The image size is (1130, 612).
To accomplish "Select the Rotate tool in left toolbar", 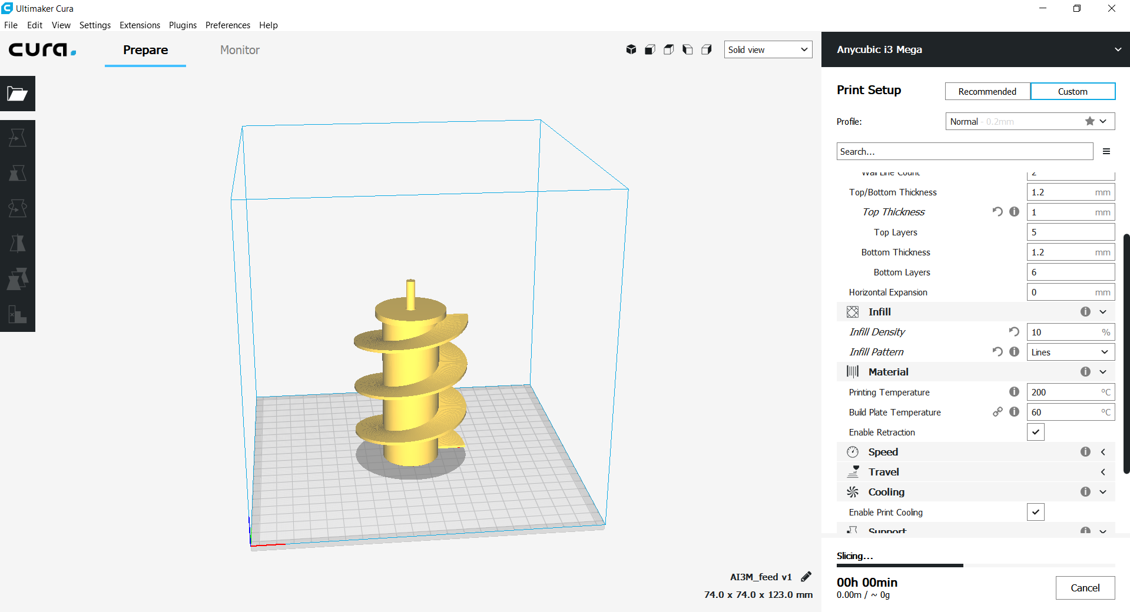I will (18, 208).
